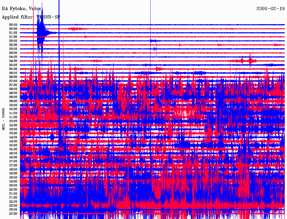Select the 07:30 time label
This screenshot has height=219, width=287.
13,85
